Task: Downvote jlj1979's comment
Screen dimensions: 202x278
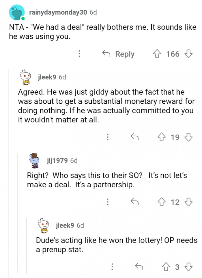Action: pyautogui.click(x=188, y=202)
